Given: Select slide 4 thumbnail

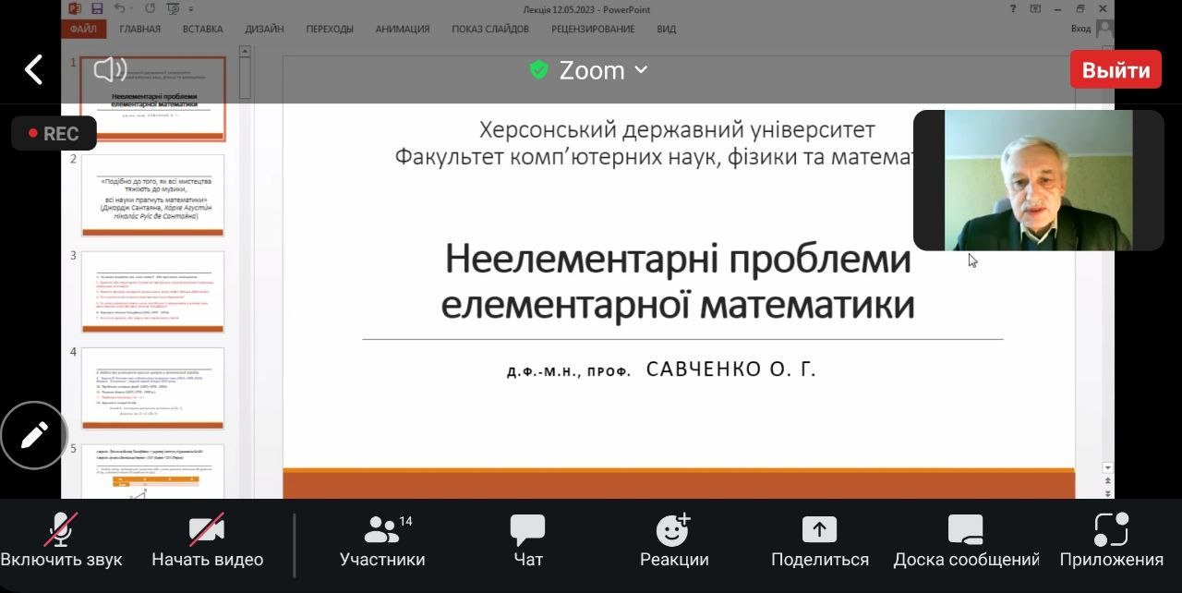Looking at the screenshot, I should point(152,389).
